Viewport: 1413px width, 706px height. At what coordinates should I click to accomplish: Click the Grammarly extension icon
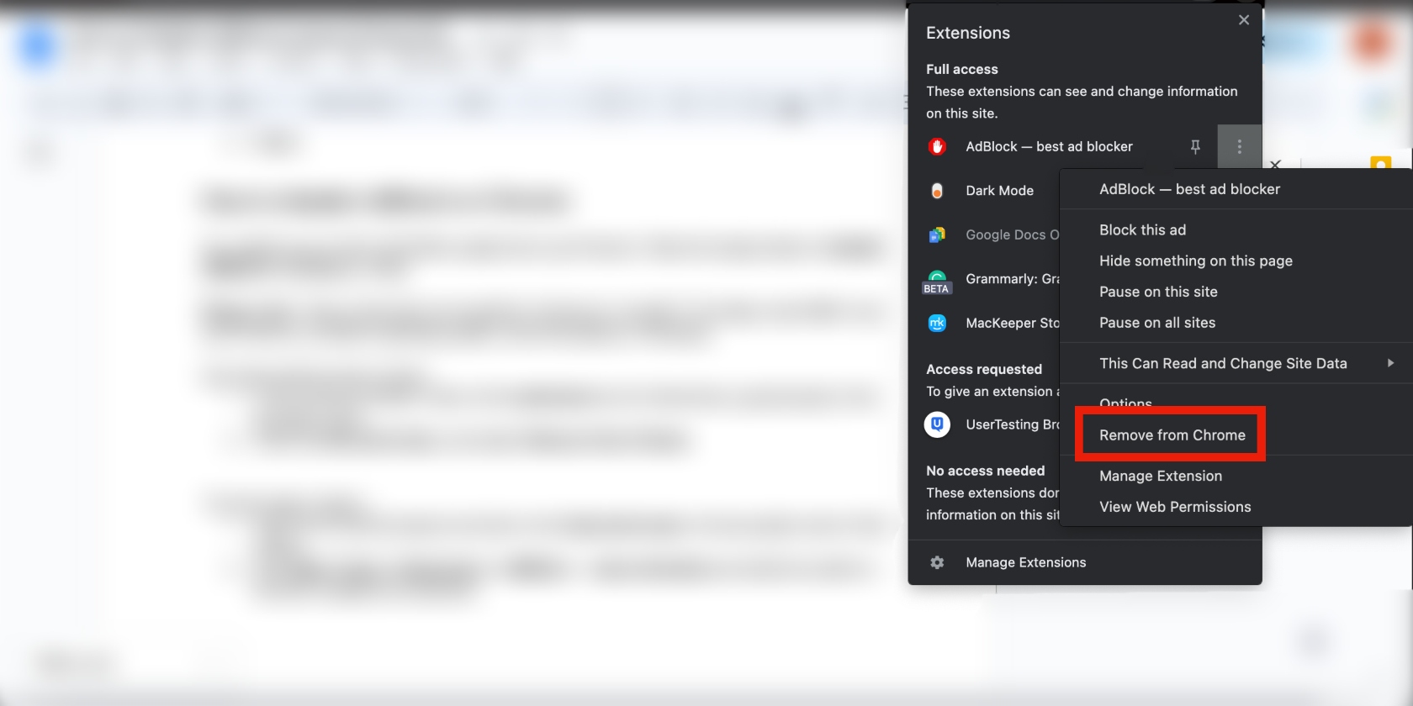[937, 280]
